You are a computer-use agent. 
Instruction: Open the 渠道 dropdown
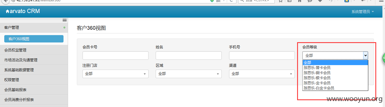coord(262,74)
